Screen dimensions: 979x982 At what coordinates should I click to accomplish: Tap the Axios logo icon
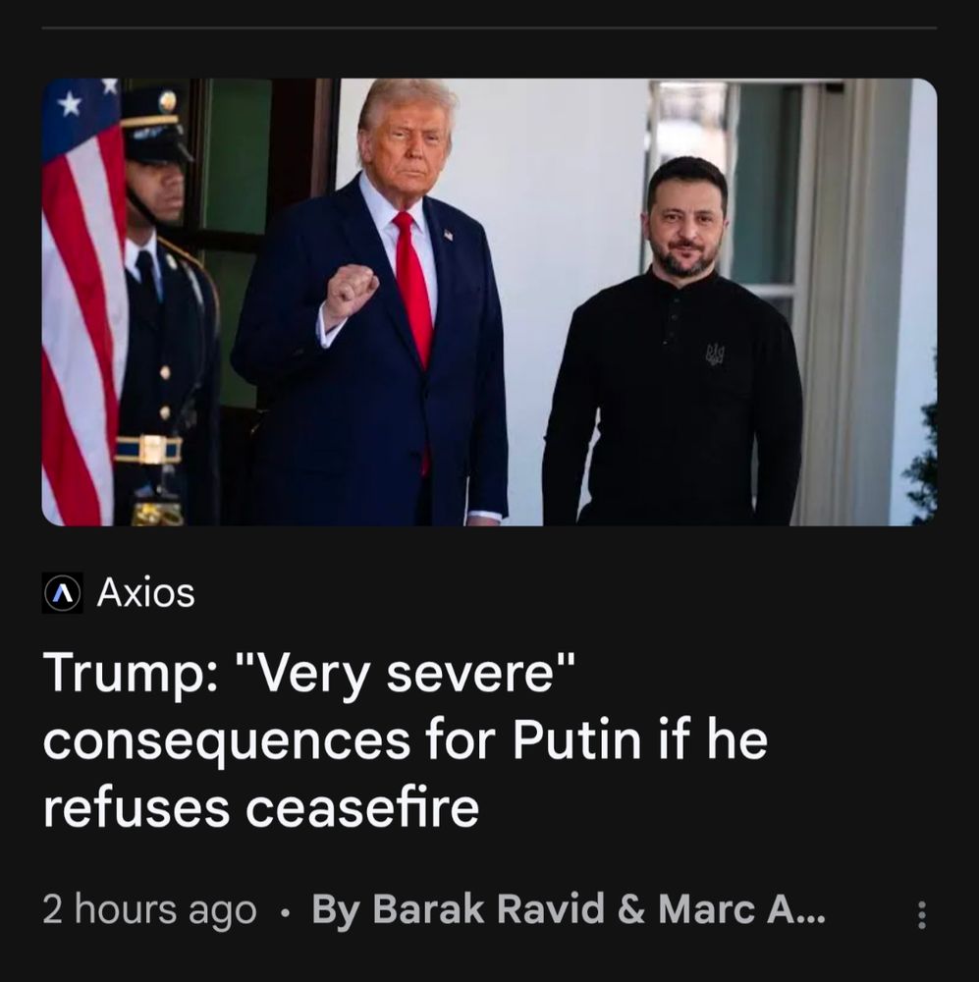(62, 592)
